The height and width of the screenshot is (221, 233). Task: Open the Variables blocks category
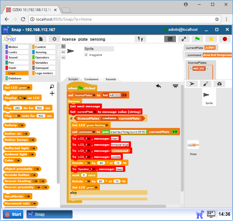coord(44,63)
